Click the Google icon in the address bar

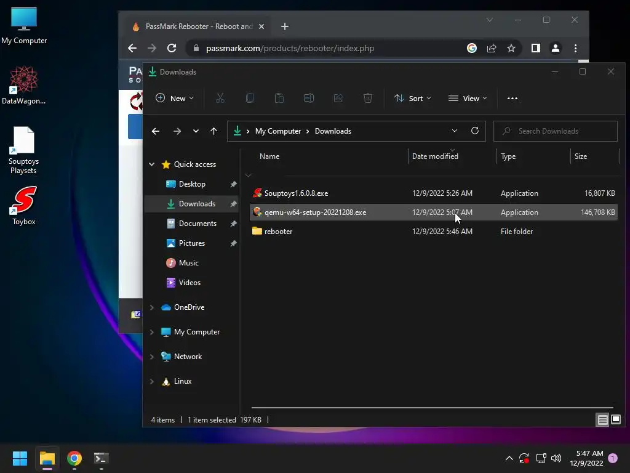coord(472,48)
